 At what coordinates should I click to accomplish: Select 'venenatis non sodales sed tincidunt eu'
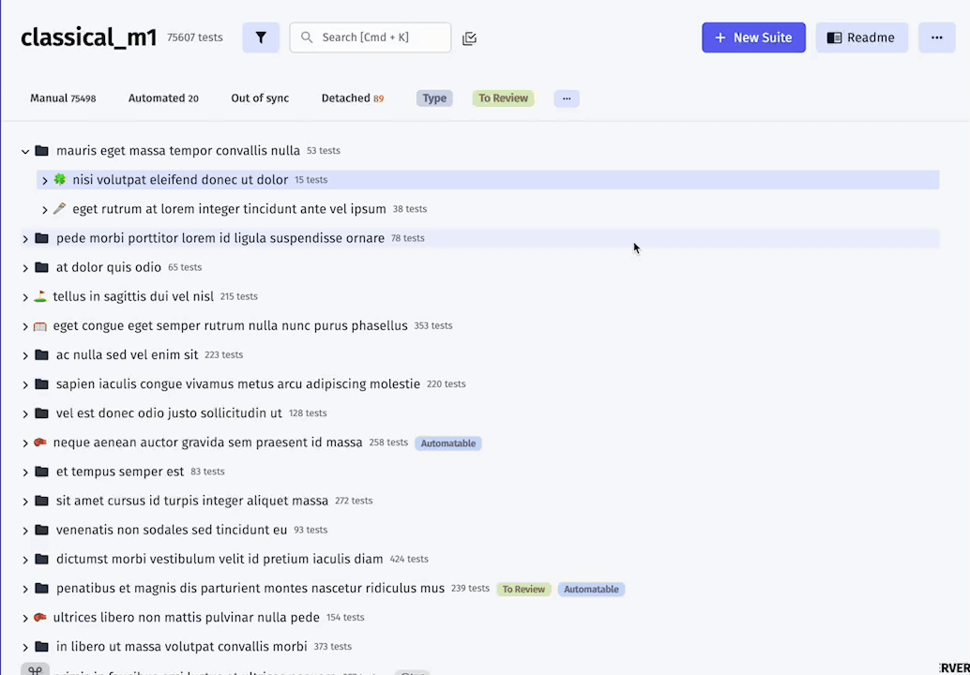172,530
